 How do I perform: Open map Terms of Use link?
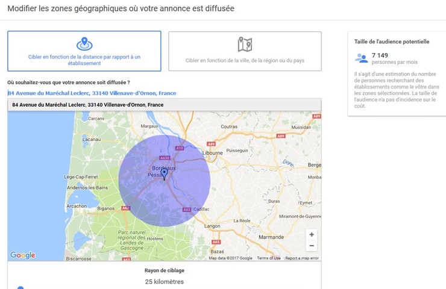[x=269, y=258]
